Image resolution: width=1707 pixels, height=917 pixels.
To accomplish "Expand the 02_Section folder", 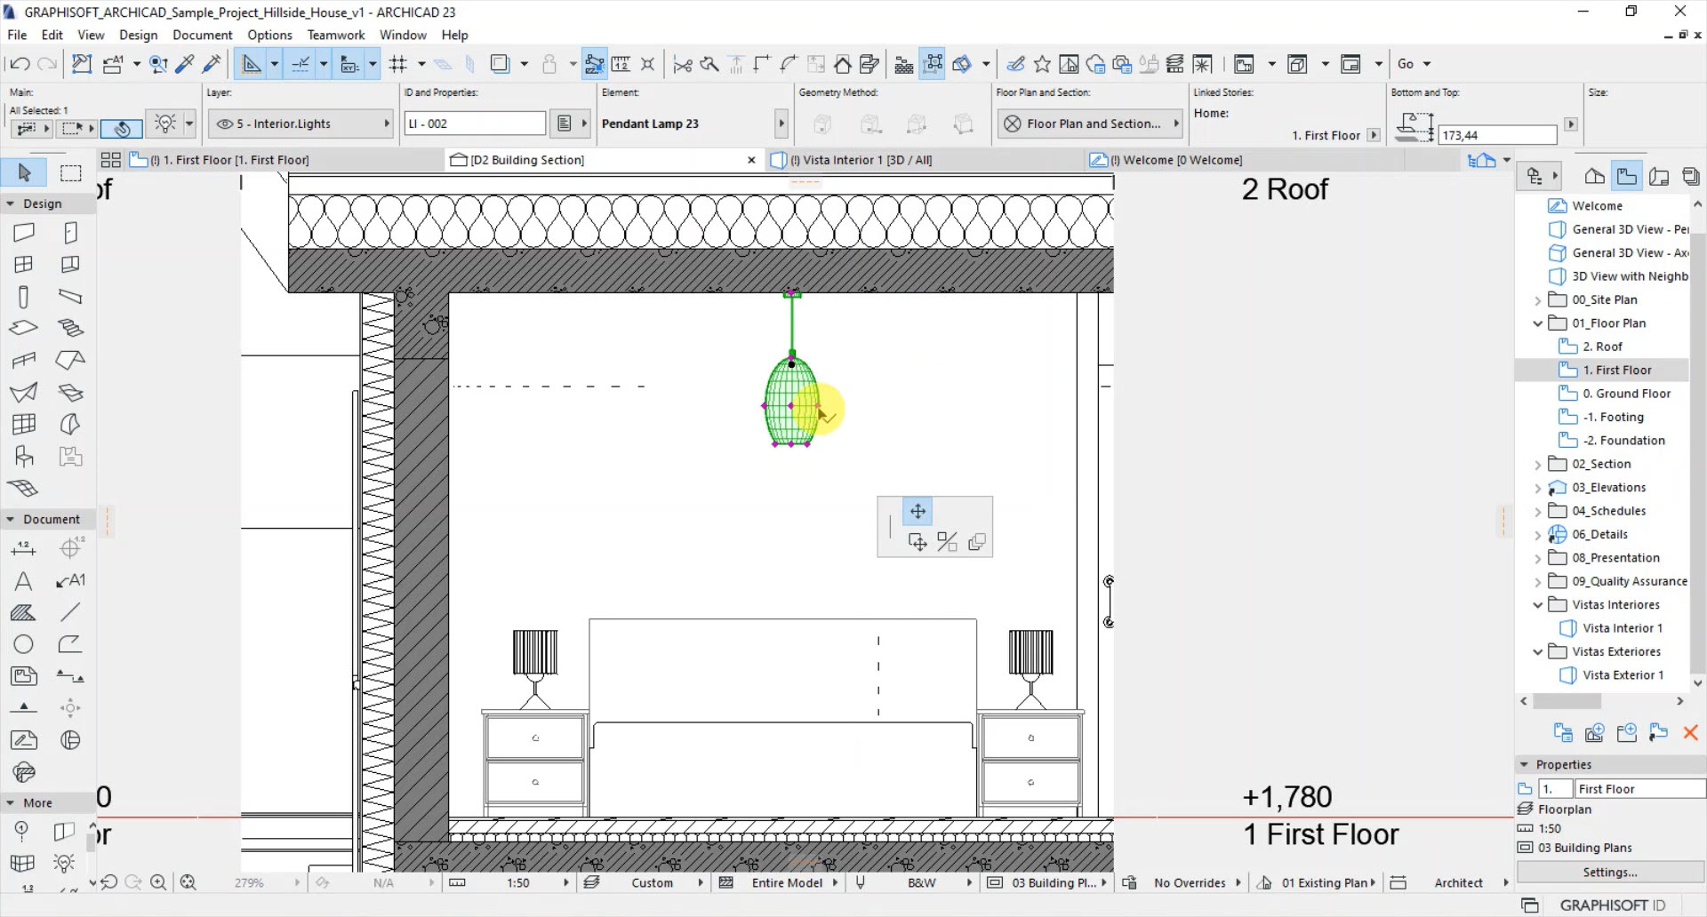I will [1537, 464].
